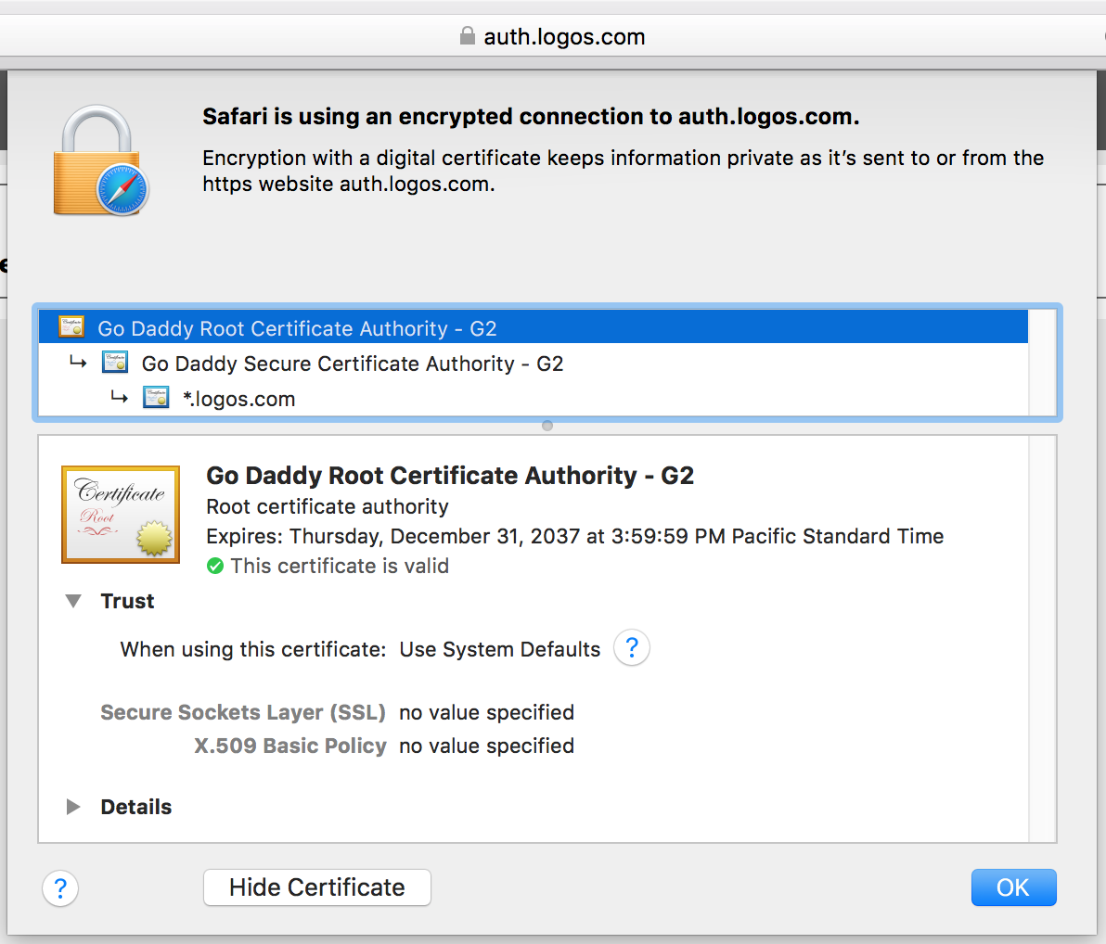The image size is (1106, 944).
Task: Open the dialog help button at bottom
Action: tap(60, 888)
